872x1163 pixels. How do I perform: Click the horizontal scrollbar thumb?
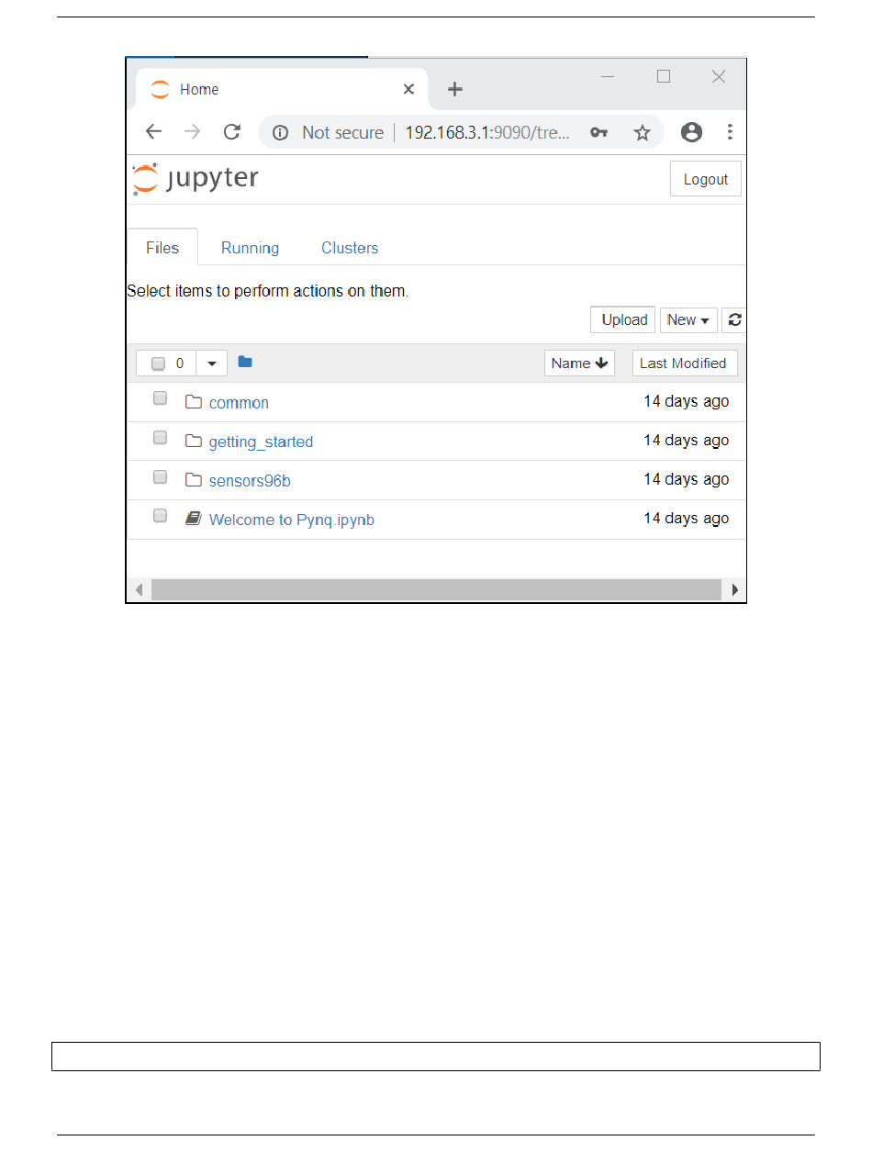coord(436,589)
